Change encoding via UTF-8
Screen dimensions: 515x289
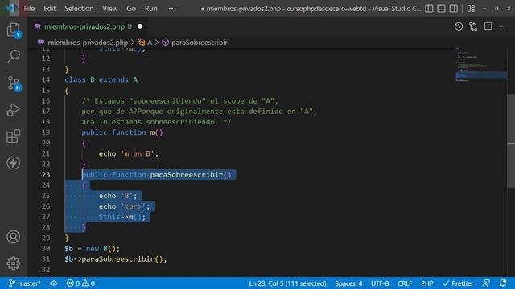point(380,283)
